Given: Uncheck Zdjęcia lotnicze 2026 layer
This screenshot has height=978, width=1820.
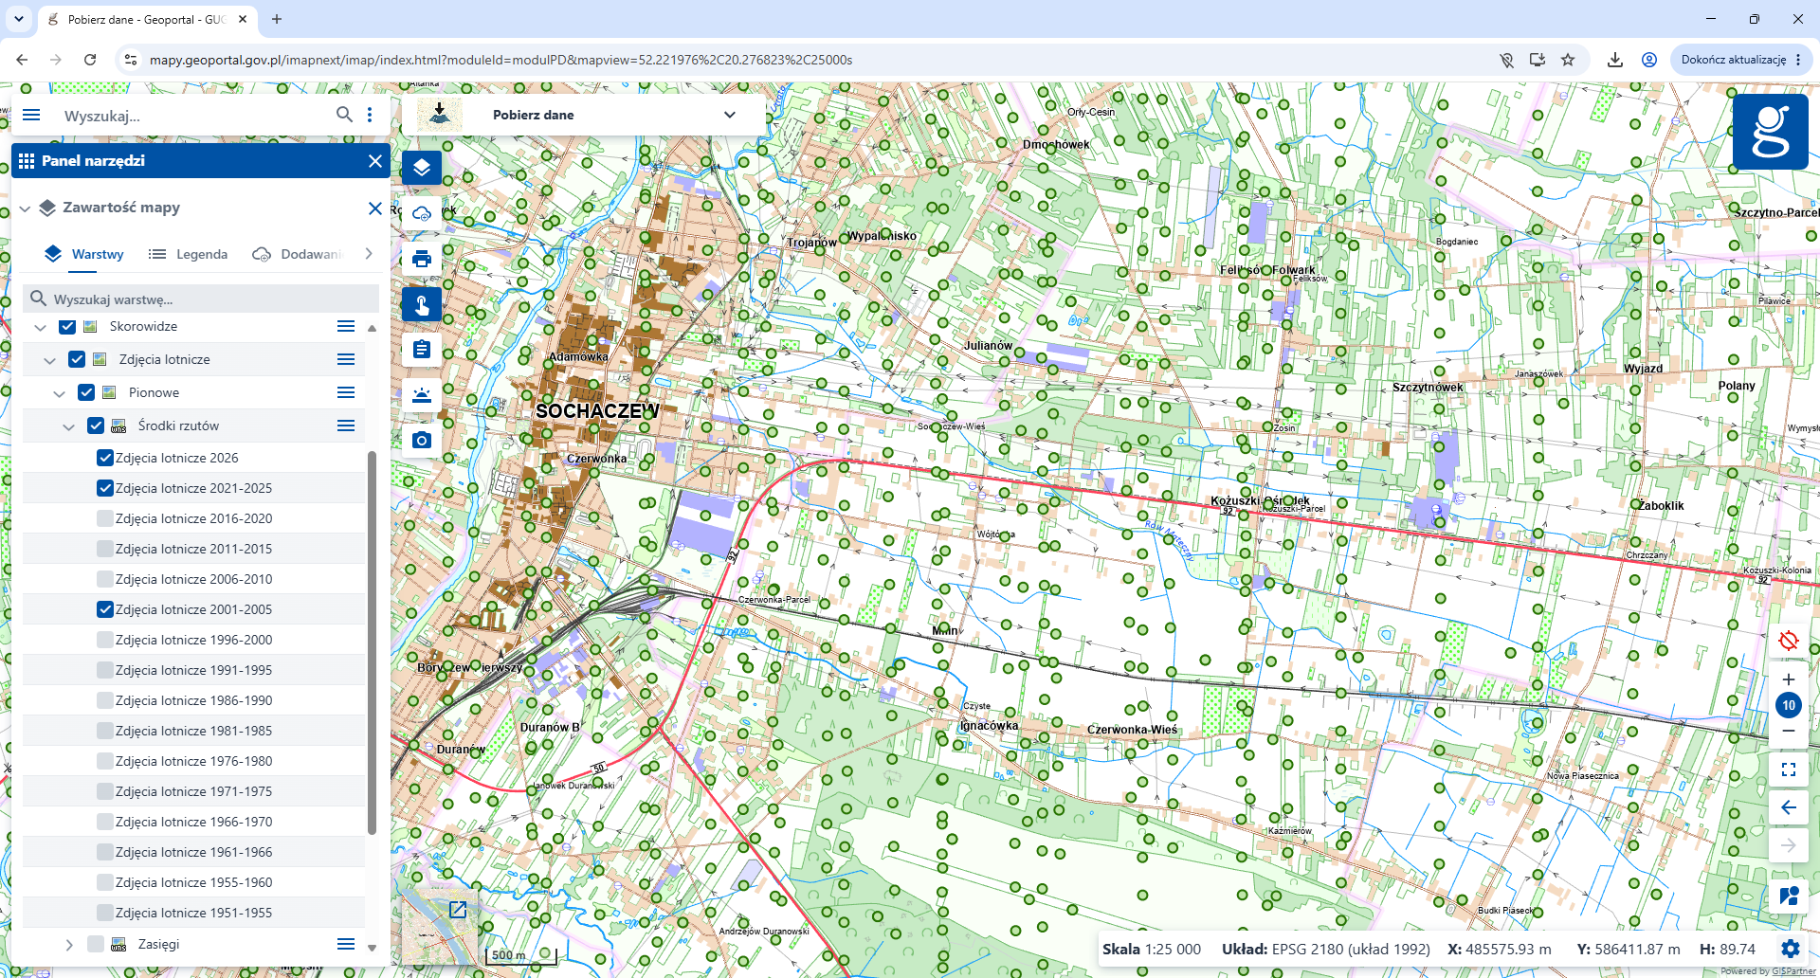Looking at the screenshot, I should [x=105, y=458].
